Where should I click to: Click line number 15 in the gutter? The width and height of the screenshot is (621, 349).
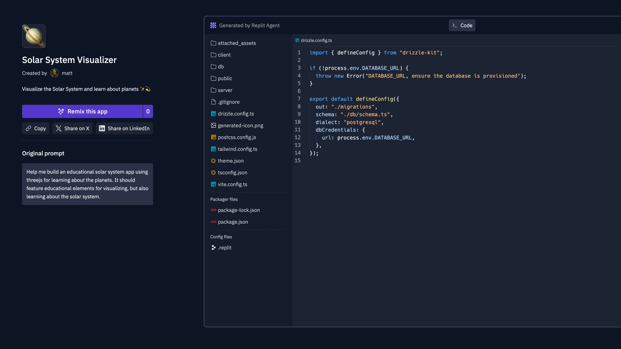coord(298,161)
